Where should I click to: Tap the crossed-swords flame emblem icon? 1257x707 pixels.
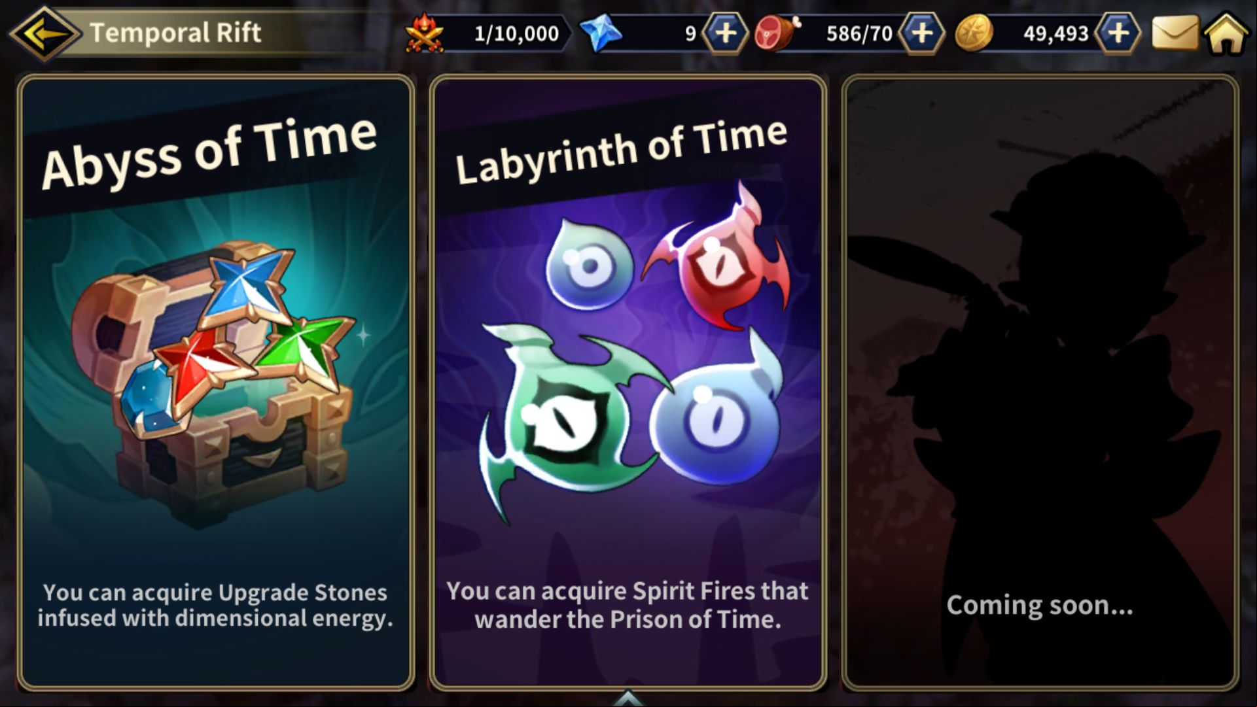tap(424, 33)
